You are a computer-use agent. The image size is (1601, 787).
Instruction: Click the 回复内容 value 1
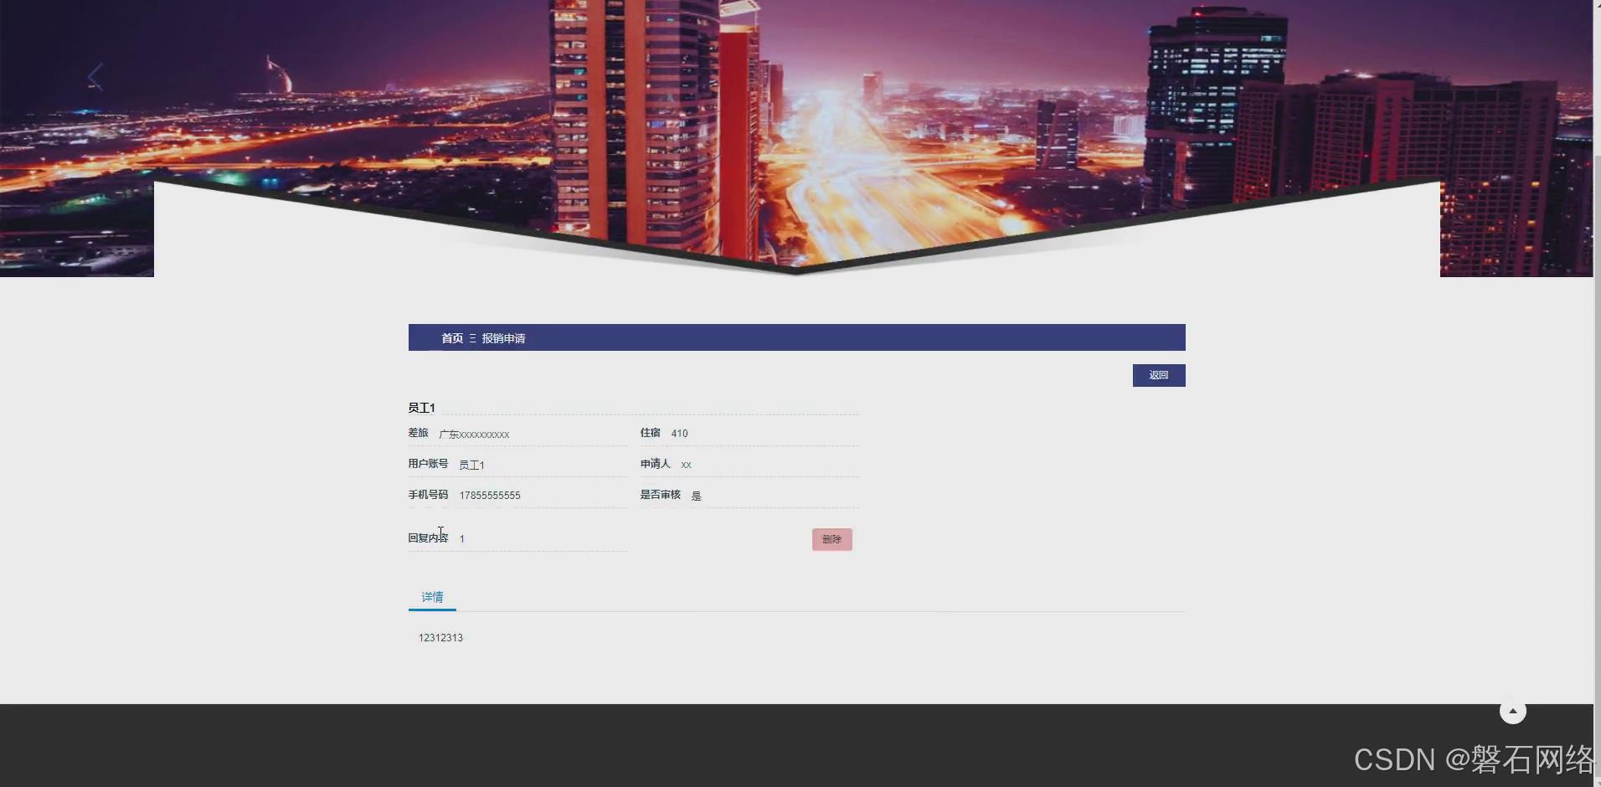tap(461, 538)
